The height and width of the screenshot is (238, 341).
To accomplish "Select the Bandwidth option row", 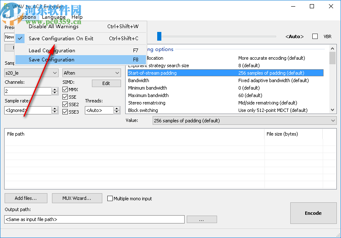I will click(x=225, y=80).
